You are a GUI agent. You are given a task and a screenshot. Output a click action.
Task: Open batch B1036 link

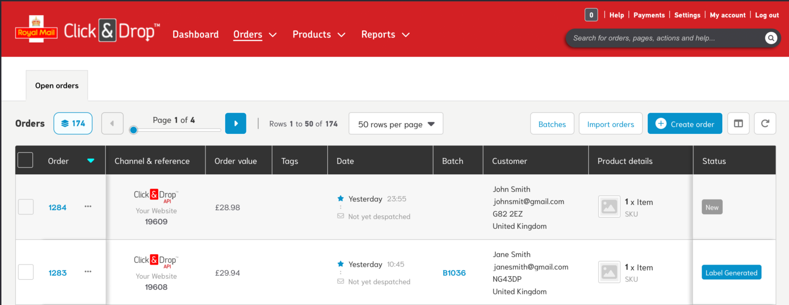(454, 273)
